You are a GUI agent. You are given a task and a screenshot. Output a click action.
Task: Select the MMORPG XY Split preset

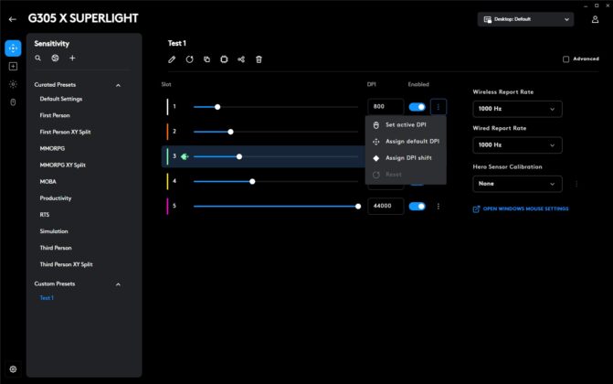click(x=62, y=165)
